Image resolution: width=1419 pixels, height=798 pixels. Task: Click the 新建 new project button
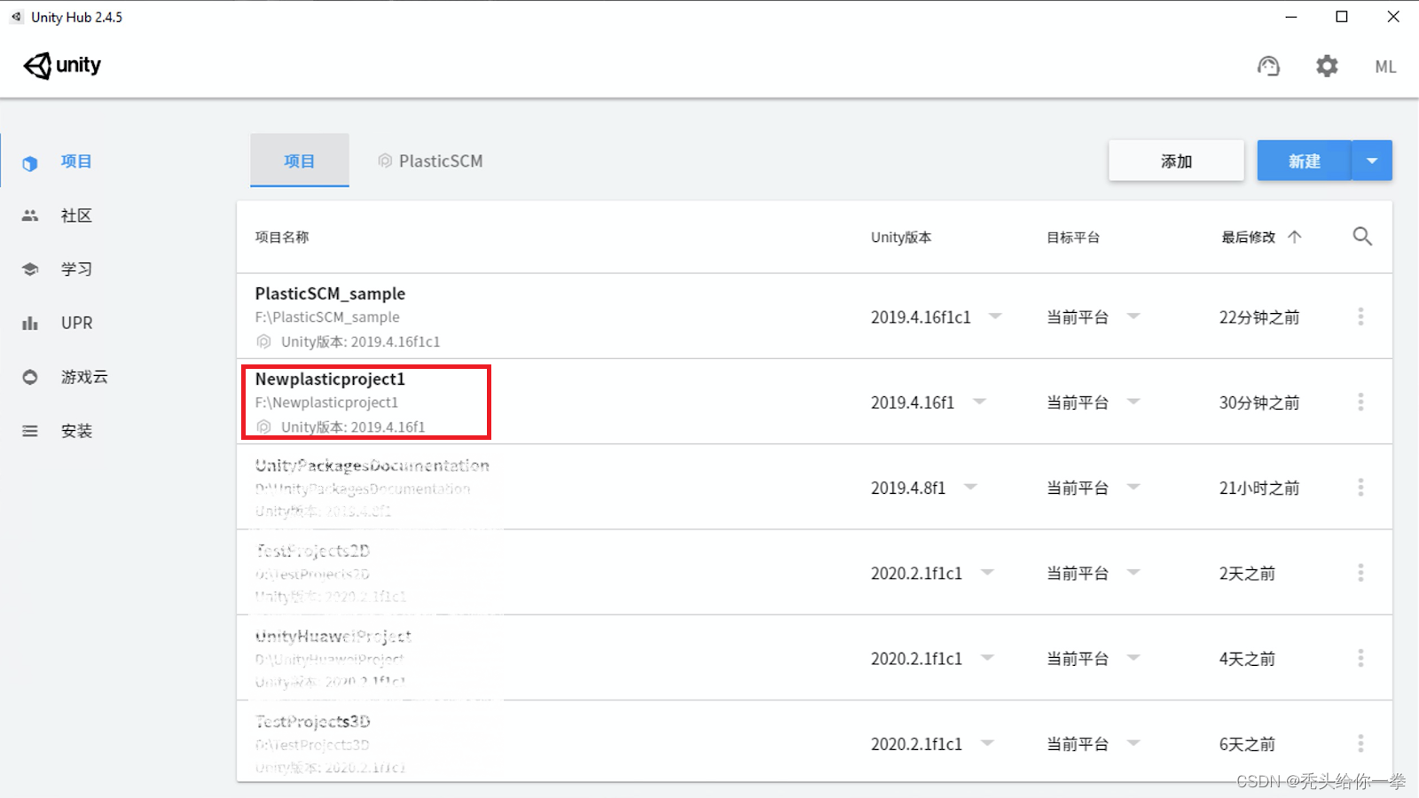click(x=1304, y=160)
